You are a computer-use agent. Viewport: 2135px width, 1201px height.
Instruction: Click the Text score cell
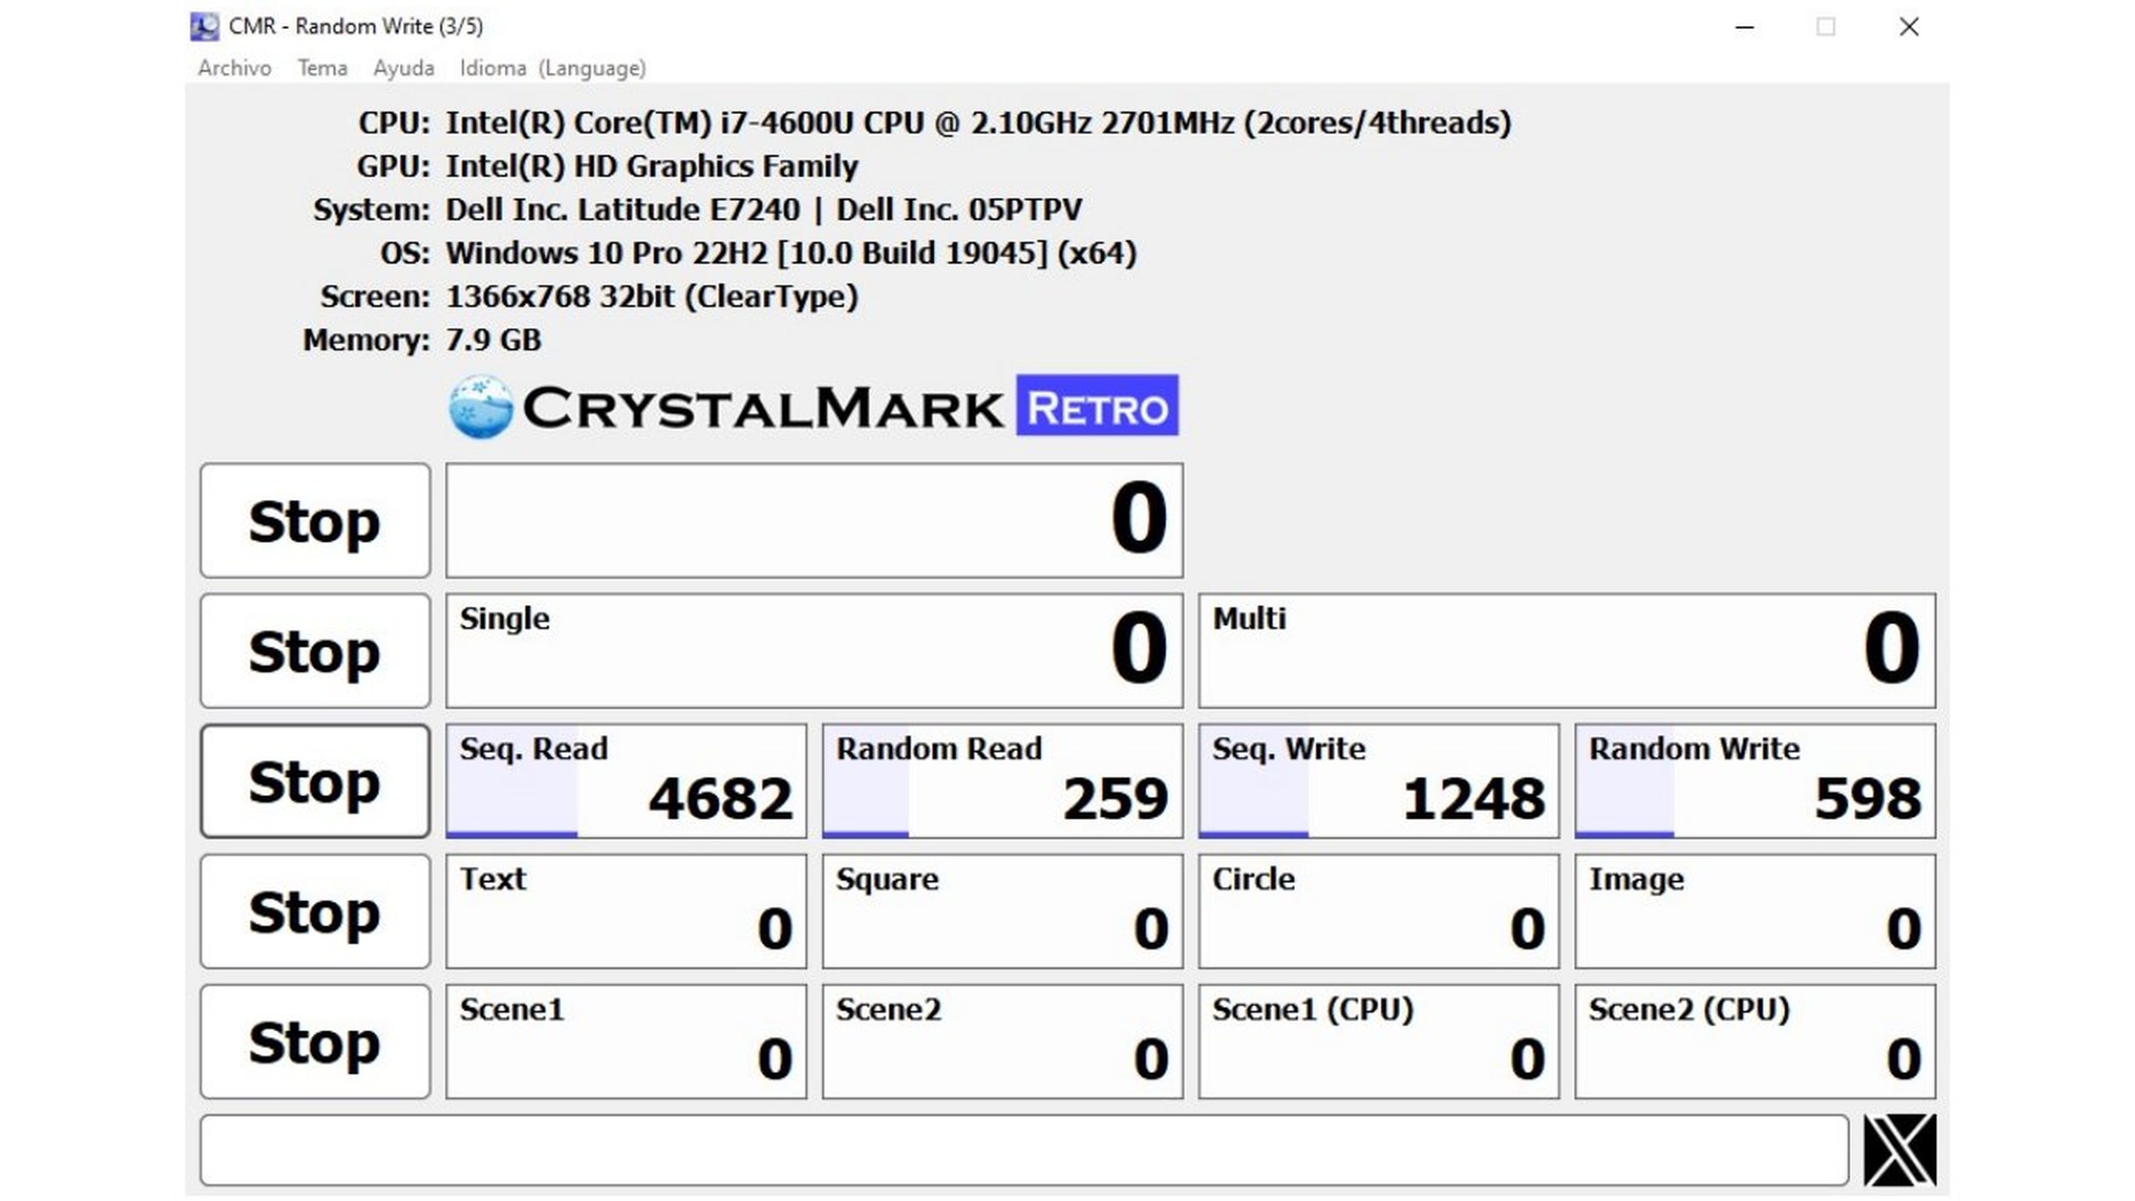(x=625, y=911)
